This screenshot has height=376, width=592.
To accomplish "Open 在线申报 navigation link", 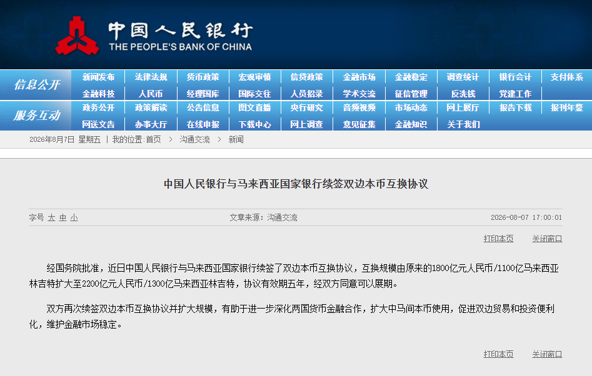I will coord(203,124).
